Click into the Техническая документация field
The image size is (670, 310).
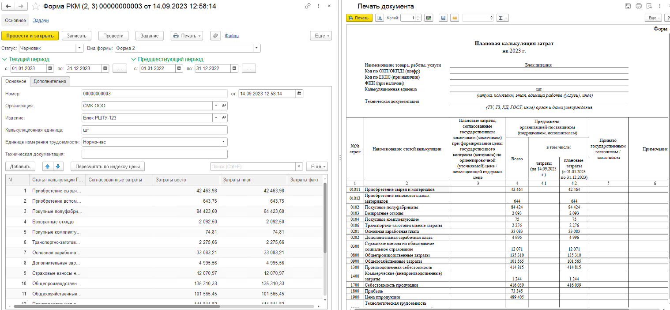154,154
